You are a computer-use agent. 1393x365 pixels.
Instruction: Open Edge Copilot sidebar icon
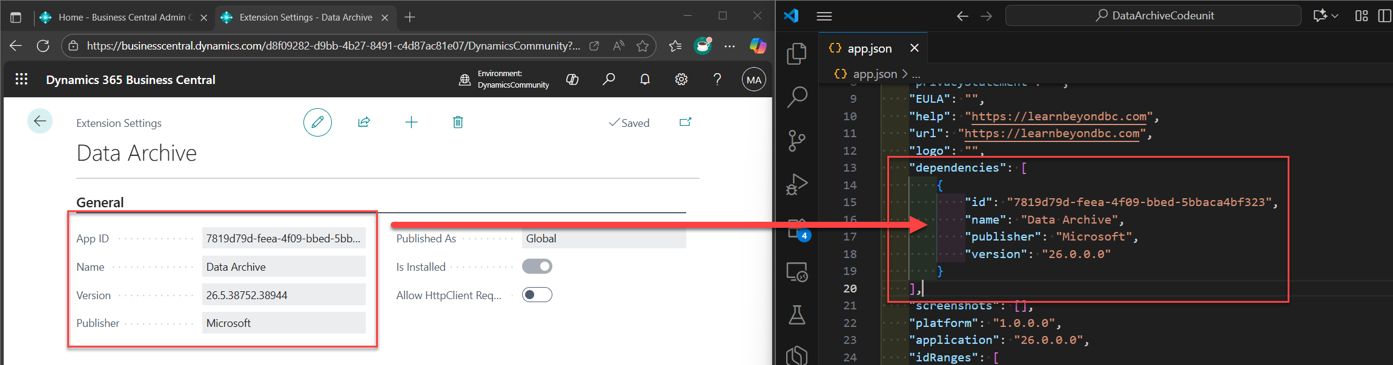click(x=758, y=46)
